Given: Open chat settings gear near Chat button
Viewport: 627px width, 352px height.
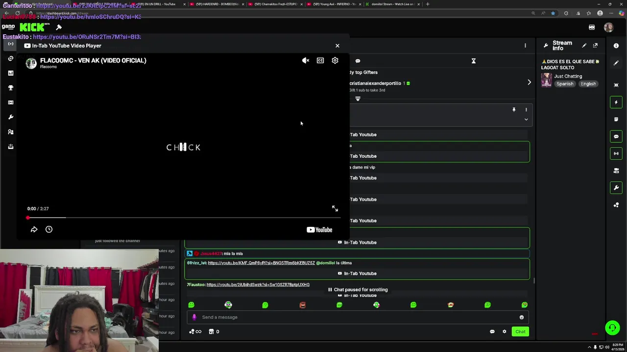Looking at the screenshot, I should click(504, 331).
